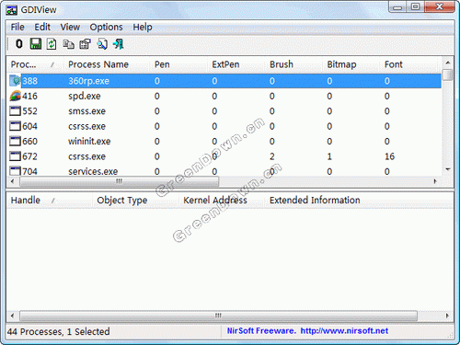460x345 pixels.
Task: Click '44 Processes, 1 Selected' status text
Action: (59, 331)
